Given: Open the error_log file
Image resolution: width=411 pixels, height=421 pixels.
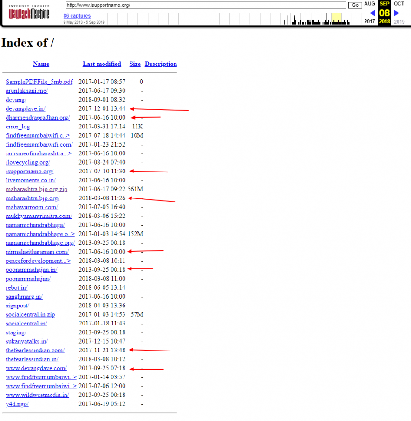Looking at the screenshot, I should pyautogui.click(x=18, y=127).
